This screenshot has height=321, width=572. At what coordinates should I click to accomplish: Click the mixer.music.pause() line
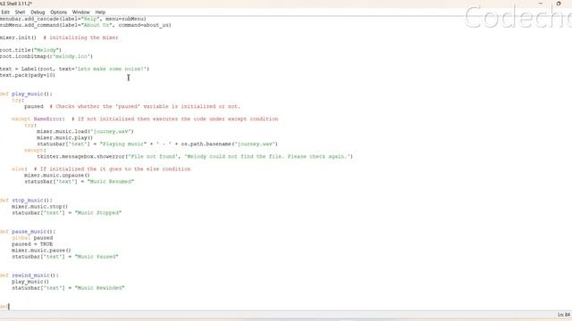42,250
